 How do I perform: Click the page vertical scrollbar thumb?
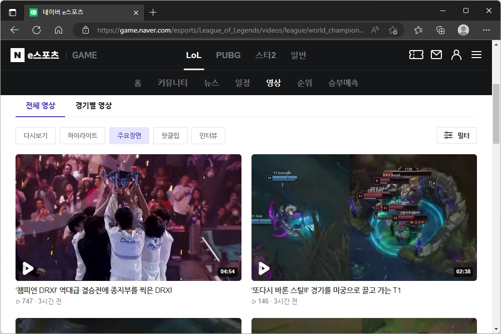[496, 114]
